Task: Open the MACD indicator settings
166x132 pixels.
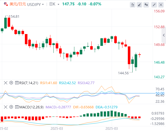Action: click(x=11, y=107)
